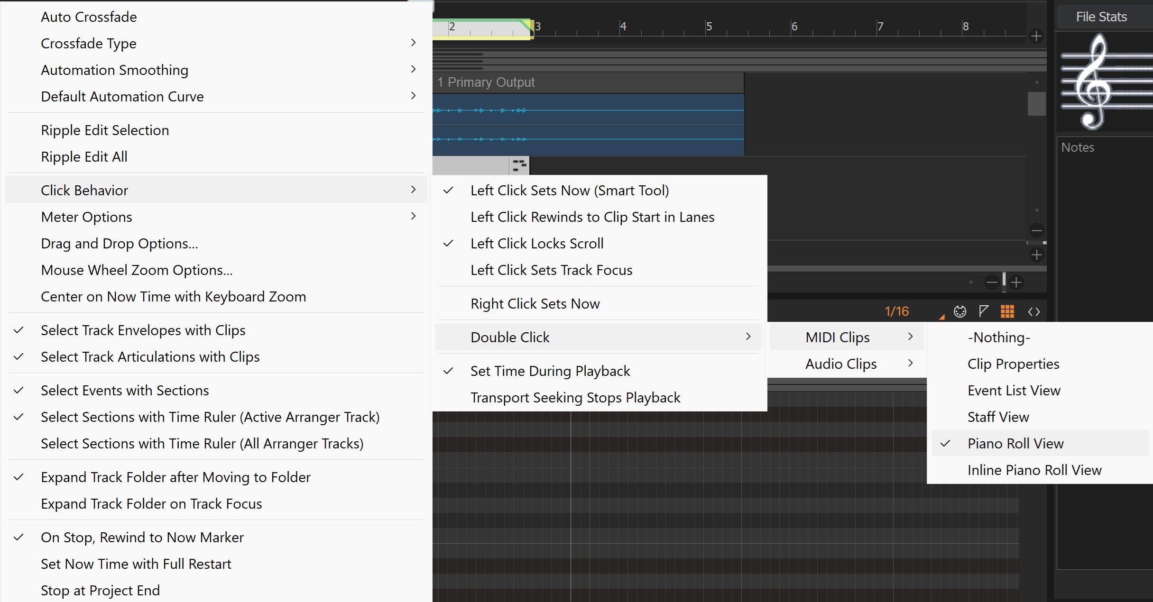Click the take lanes icon below the clip
This screenshot has height=602, width=1153.
point(519,165)
